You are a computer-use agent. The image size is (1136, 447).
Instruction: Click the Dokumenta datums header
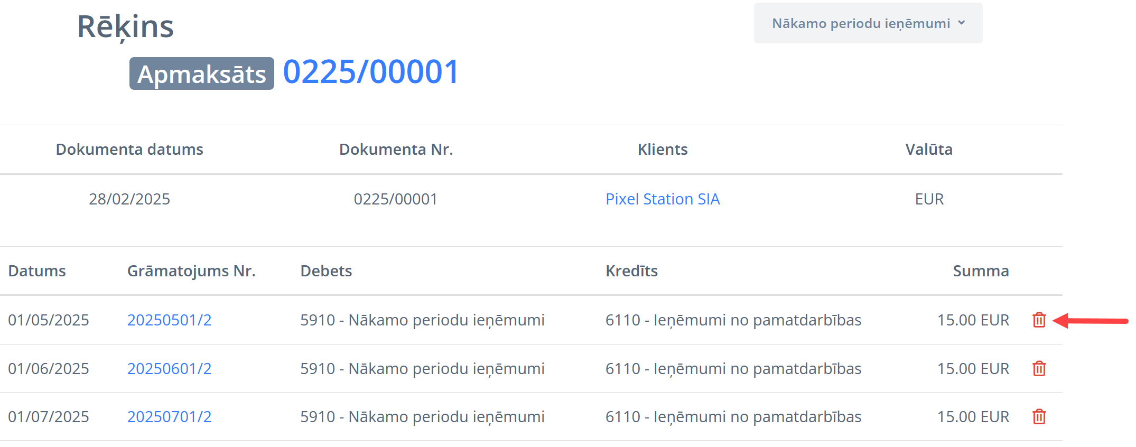(x=129, y=150)
